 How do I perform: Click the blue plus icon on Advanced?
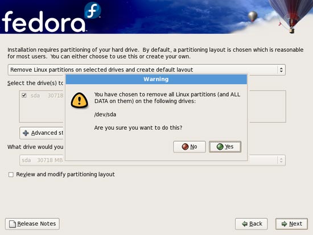[x=26, y=133]
